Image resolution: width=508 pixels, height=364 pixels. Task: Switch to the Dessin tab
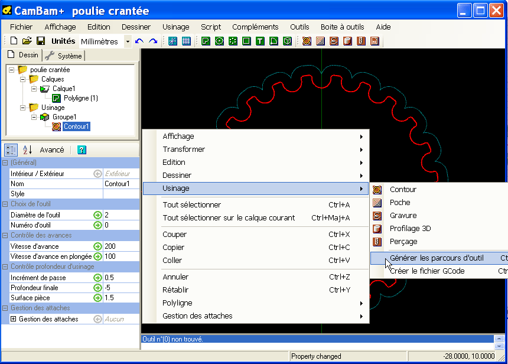pyautogui.click(x=22, y=55)
